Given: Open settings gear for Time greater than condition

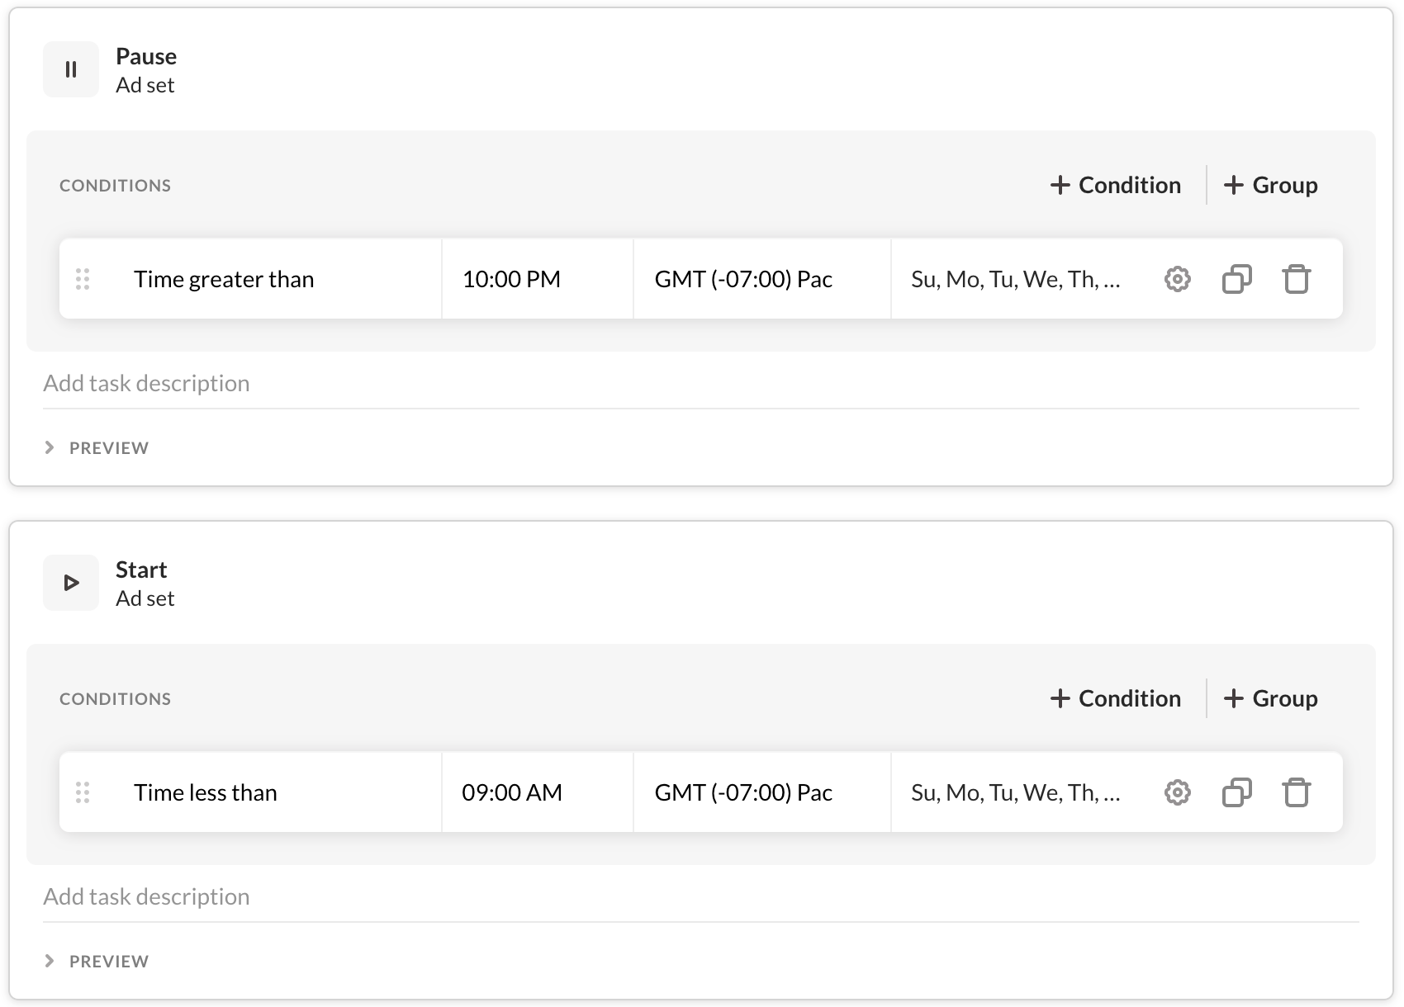Looking at the screenshot, I should 1177,279.
